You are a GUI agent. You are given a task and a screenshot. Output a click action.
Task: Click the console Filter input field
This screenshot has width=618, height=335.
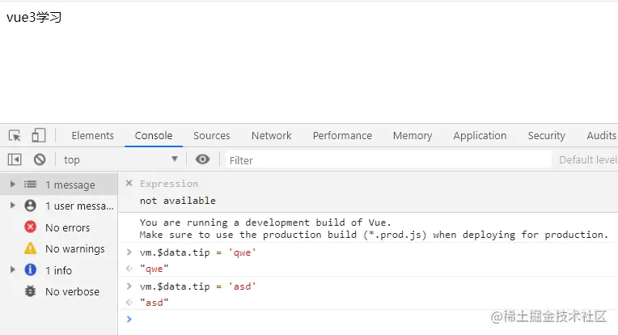(x=388, y=160)
